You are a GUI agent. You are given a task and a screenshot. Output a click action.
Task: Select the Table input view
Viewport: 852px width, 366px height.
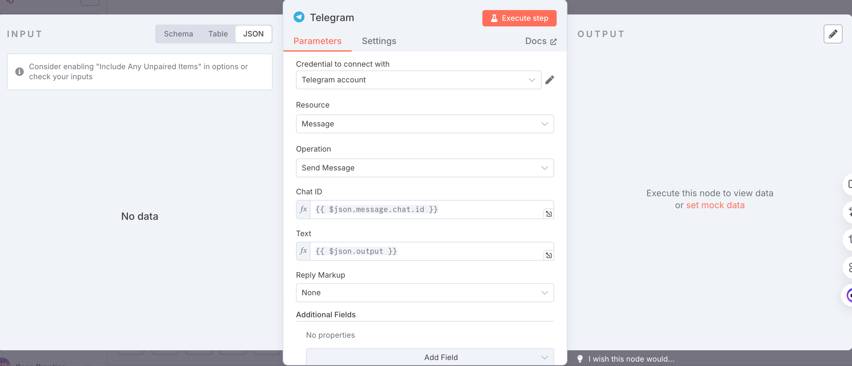pos(218,34)
